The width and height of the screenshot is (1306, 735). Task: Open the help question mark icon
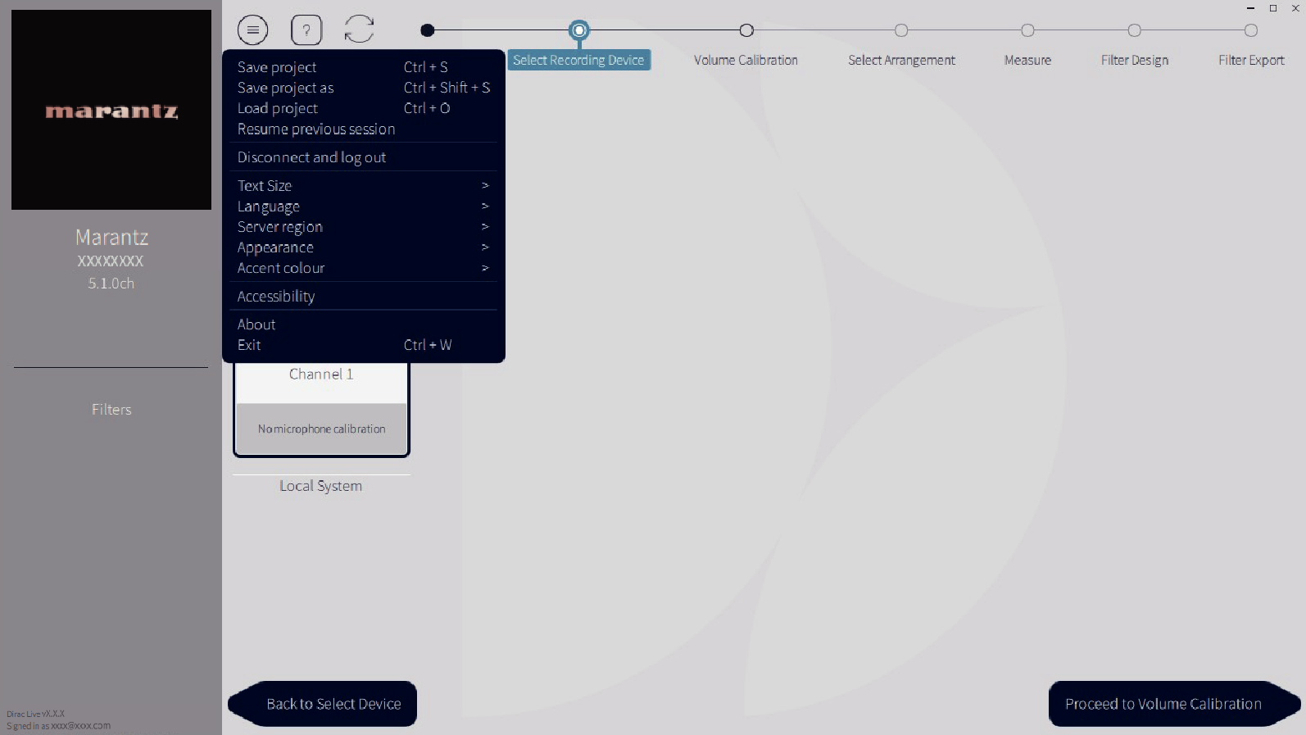pos(306,30)
